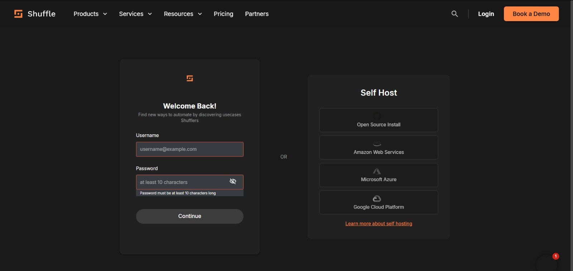Click the Book a Demo button

click(x=531, y=14)
